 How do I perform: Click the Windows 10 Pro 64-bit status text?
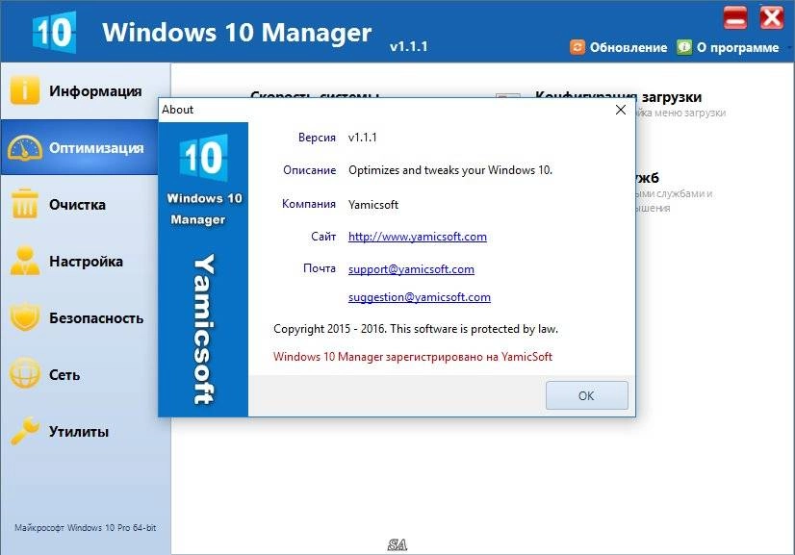(85, 528)
